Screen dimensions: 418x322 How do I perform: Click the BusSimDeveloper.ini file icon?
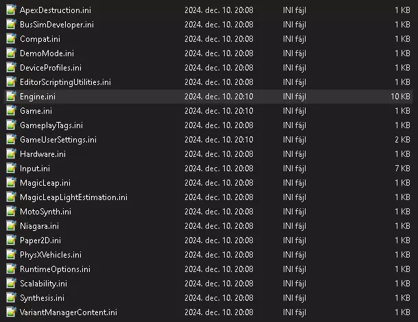coord(10,25)
